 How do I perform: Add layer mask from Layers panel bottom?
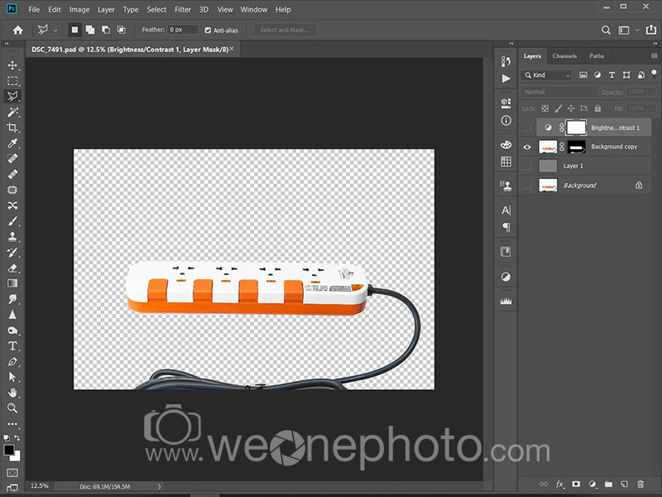coord(575,484)
